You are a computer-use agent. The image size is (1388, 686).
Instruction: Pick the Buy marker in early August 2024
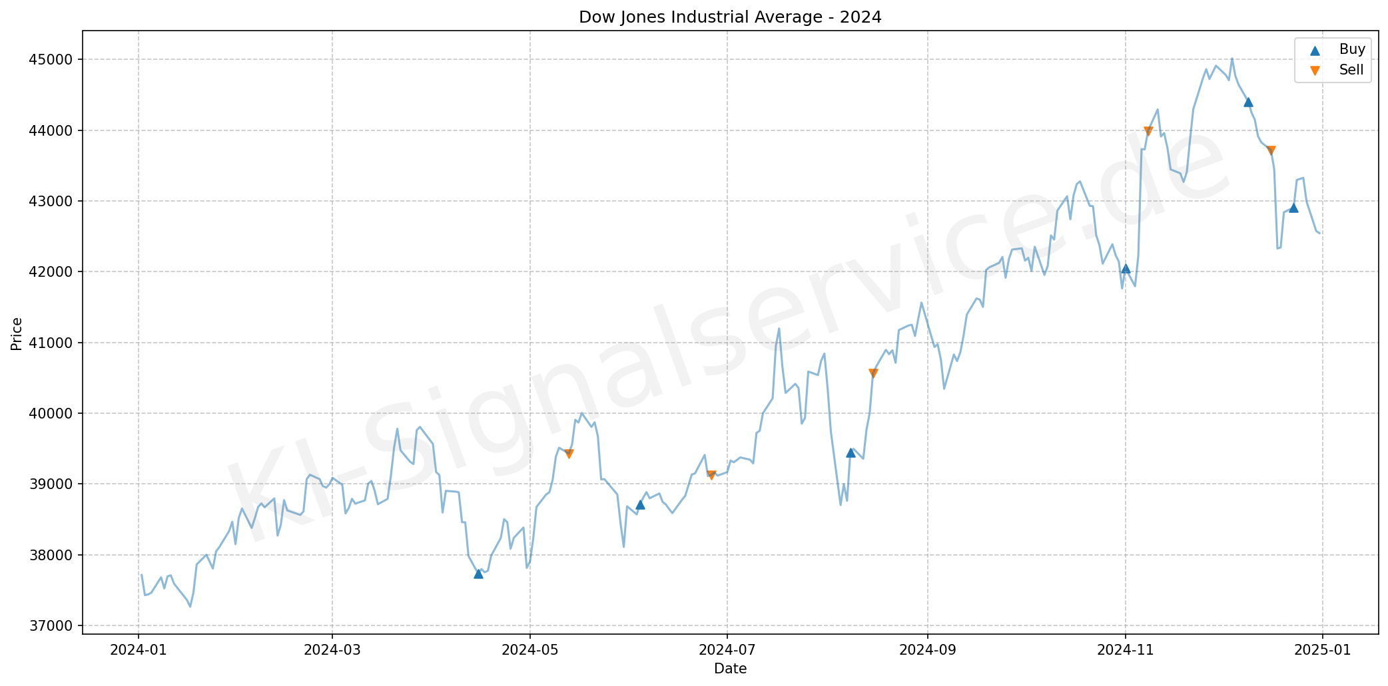(851, 452)
